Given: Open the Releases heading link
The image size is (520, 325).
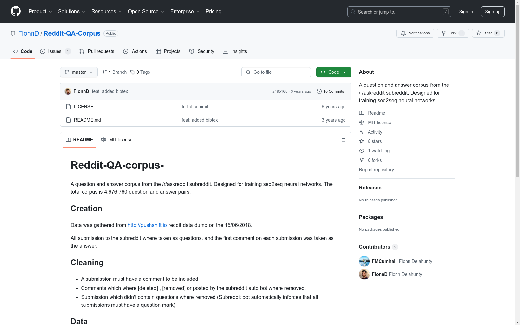Looking at the screenshot, I should [x=370, y=188].
